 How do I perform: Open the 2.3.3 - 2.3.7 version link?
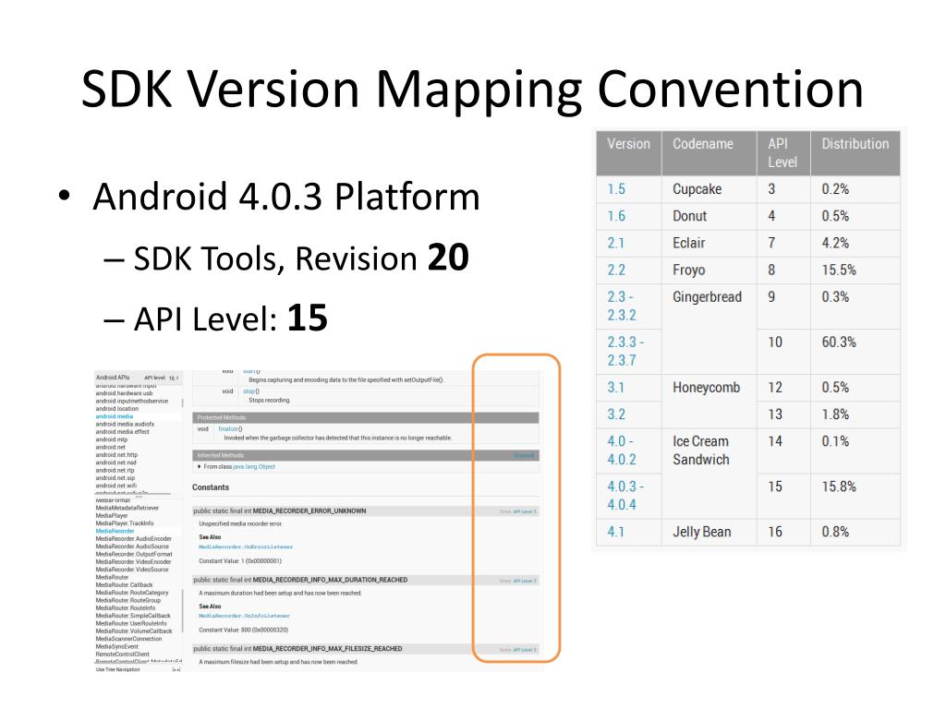625,352
